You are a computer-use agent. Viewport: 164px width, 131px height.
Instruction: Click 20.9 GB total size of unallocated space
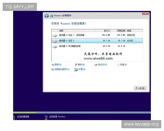[x=106, y=46]
